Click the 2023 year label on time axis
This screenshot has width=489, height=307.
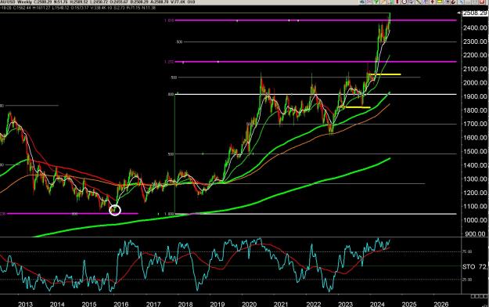point(345,304)
